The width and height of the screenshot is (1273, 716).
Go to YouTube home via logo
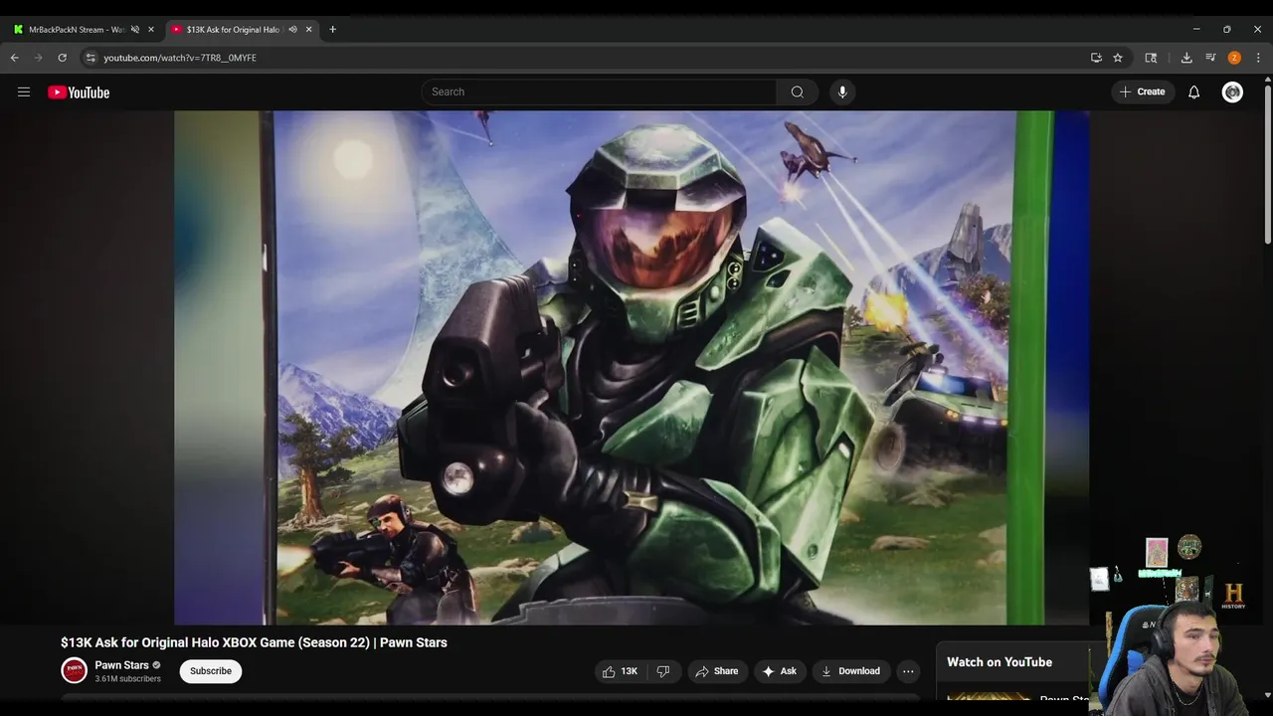pos(79,92)
